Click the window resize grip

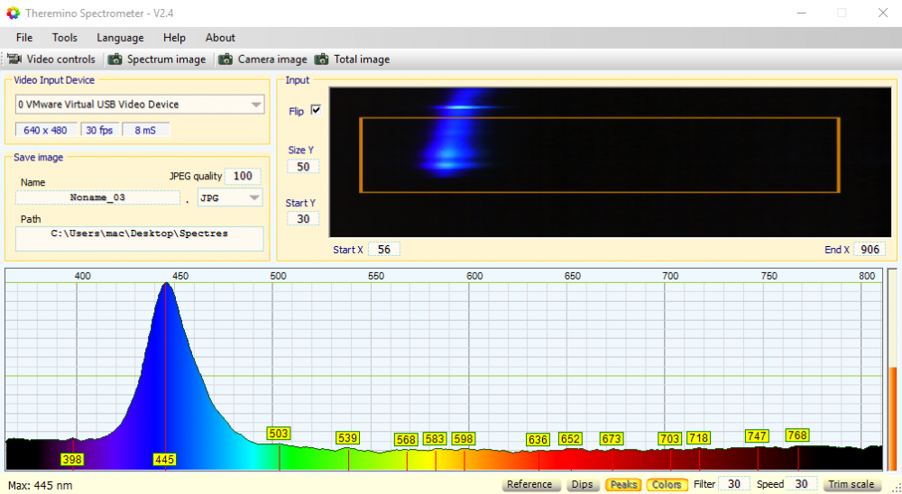click(x=897, y=488)
